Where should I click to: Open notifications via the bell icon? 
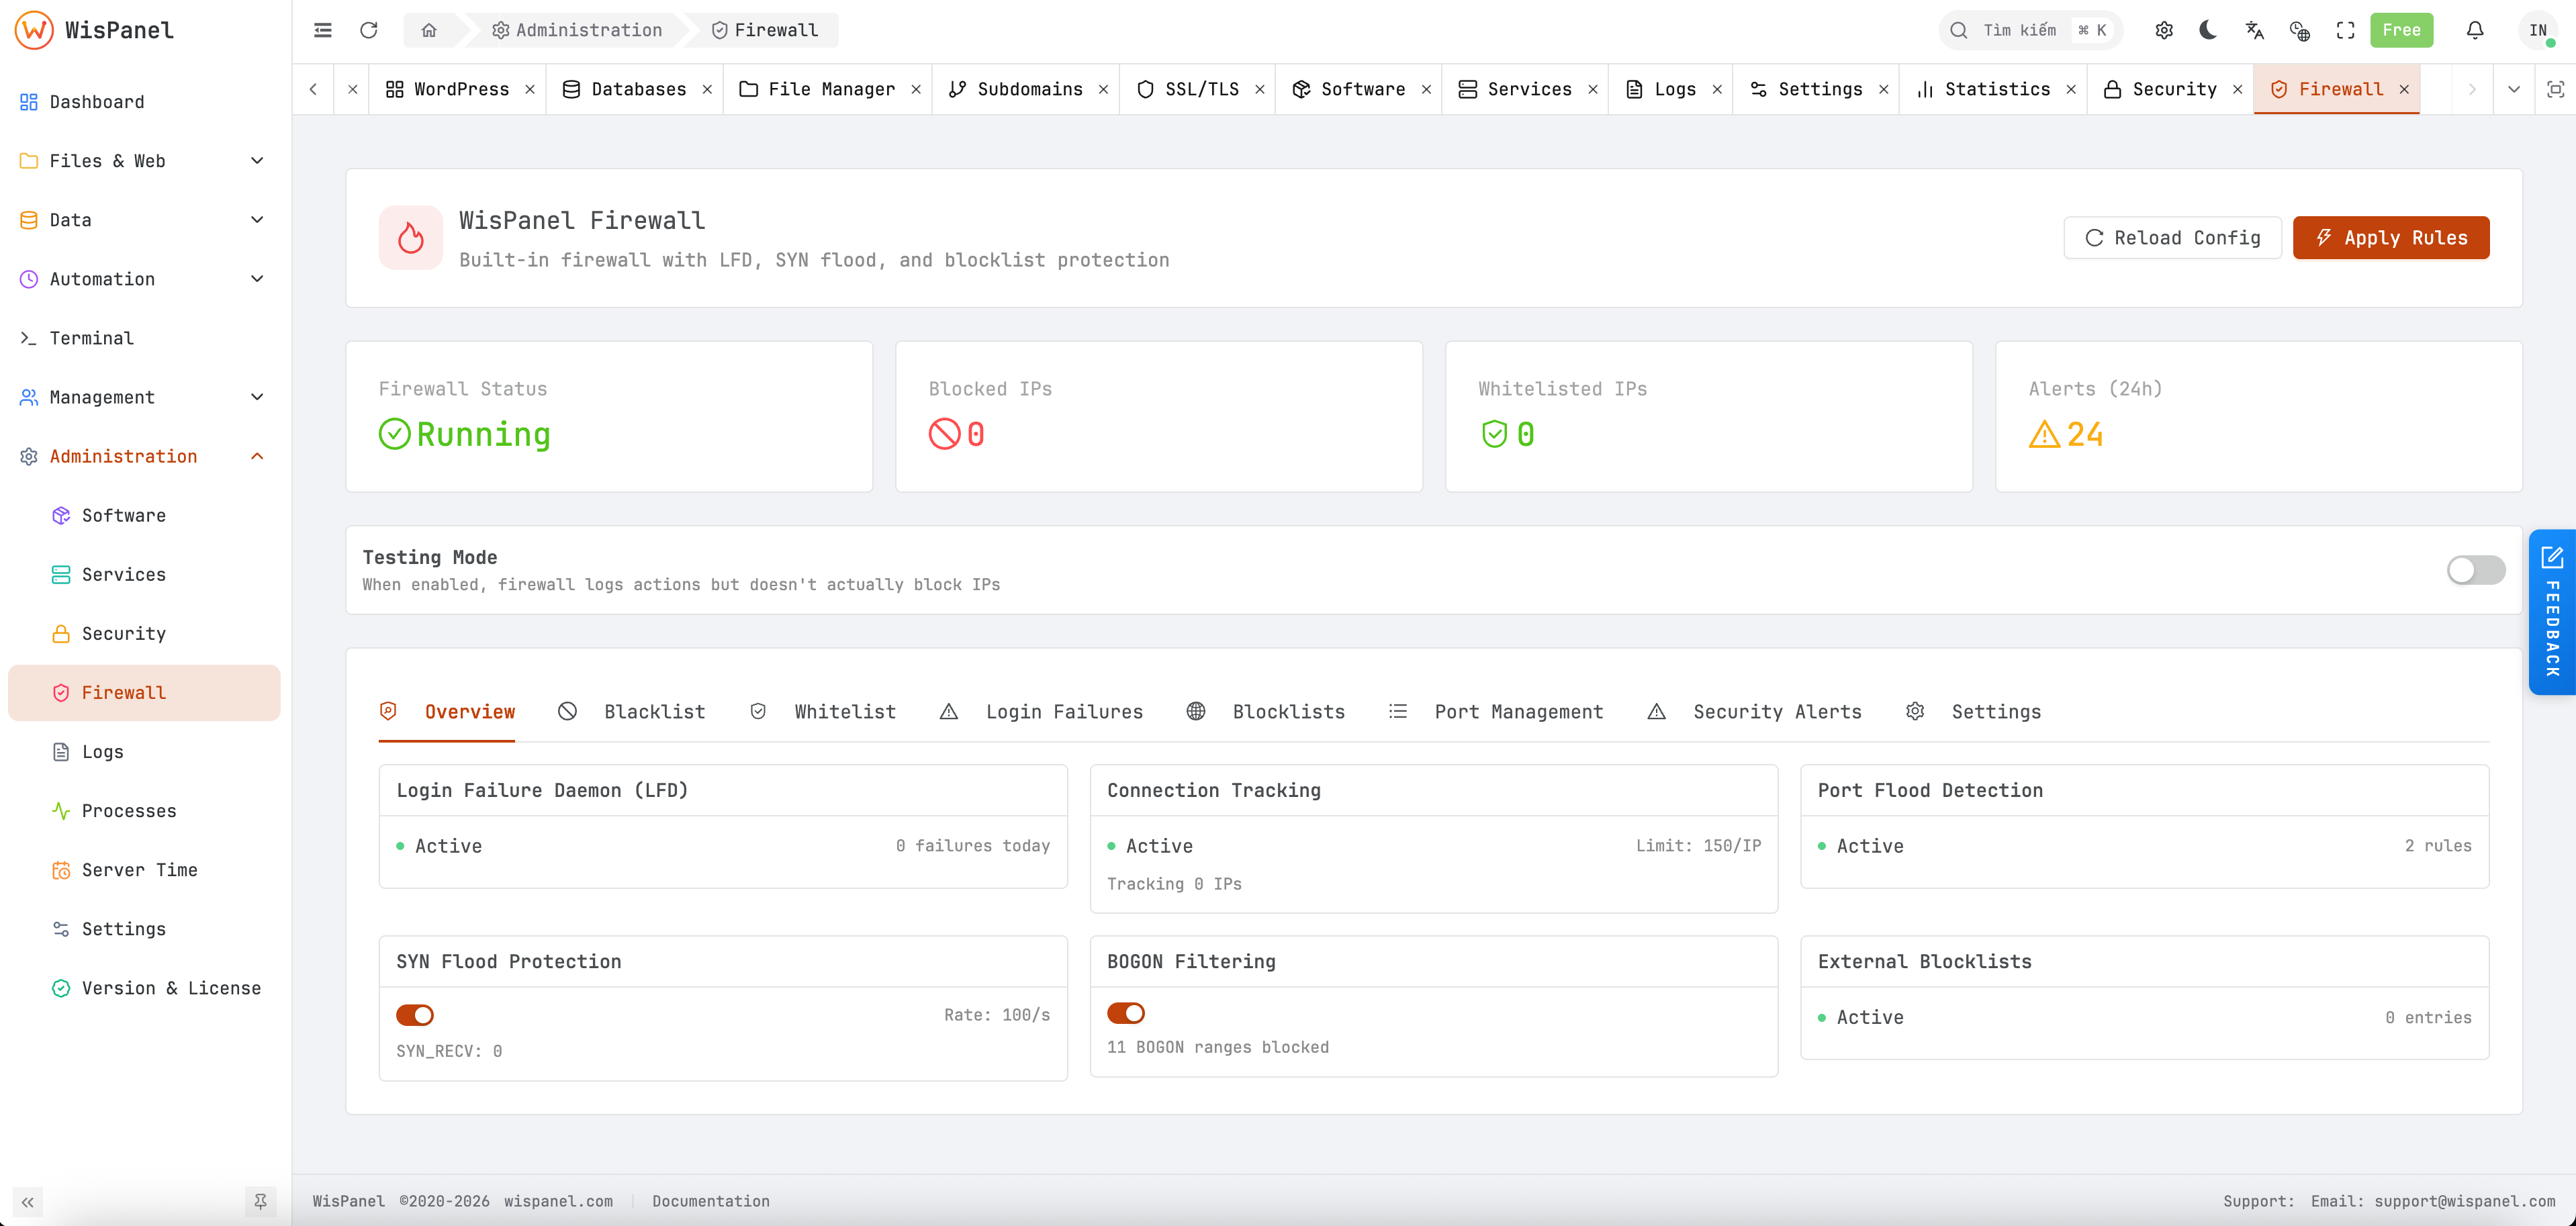2475,30
